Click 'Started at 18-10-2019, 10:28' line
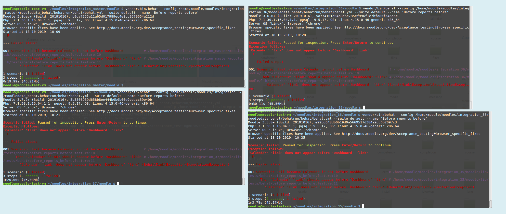This screenshot has width=506, height=214. tap(277, 35)
